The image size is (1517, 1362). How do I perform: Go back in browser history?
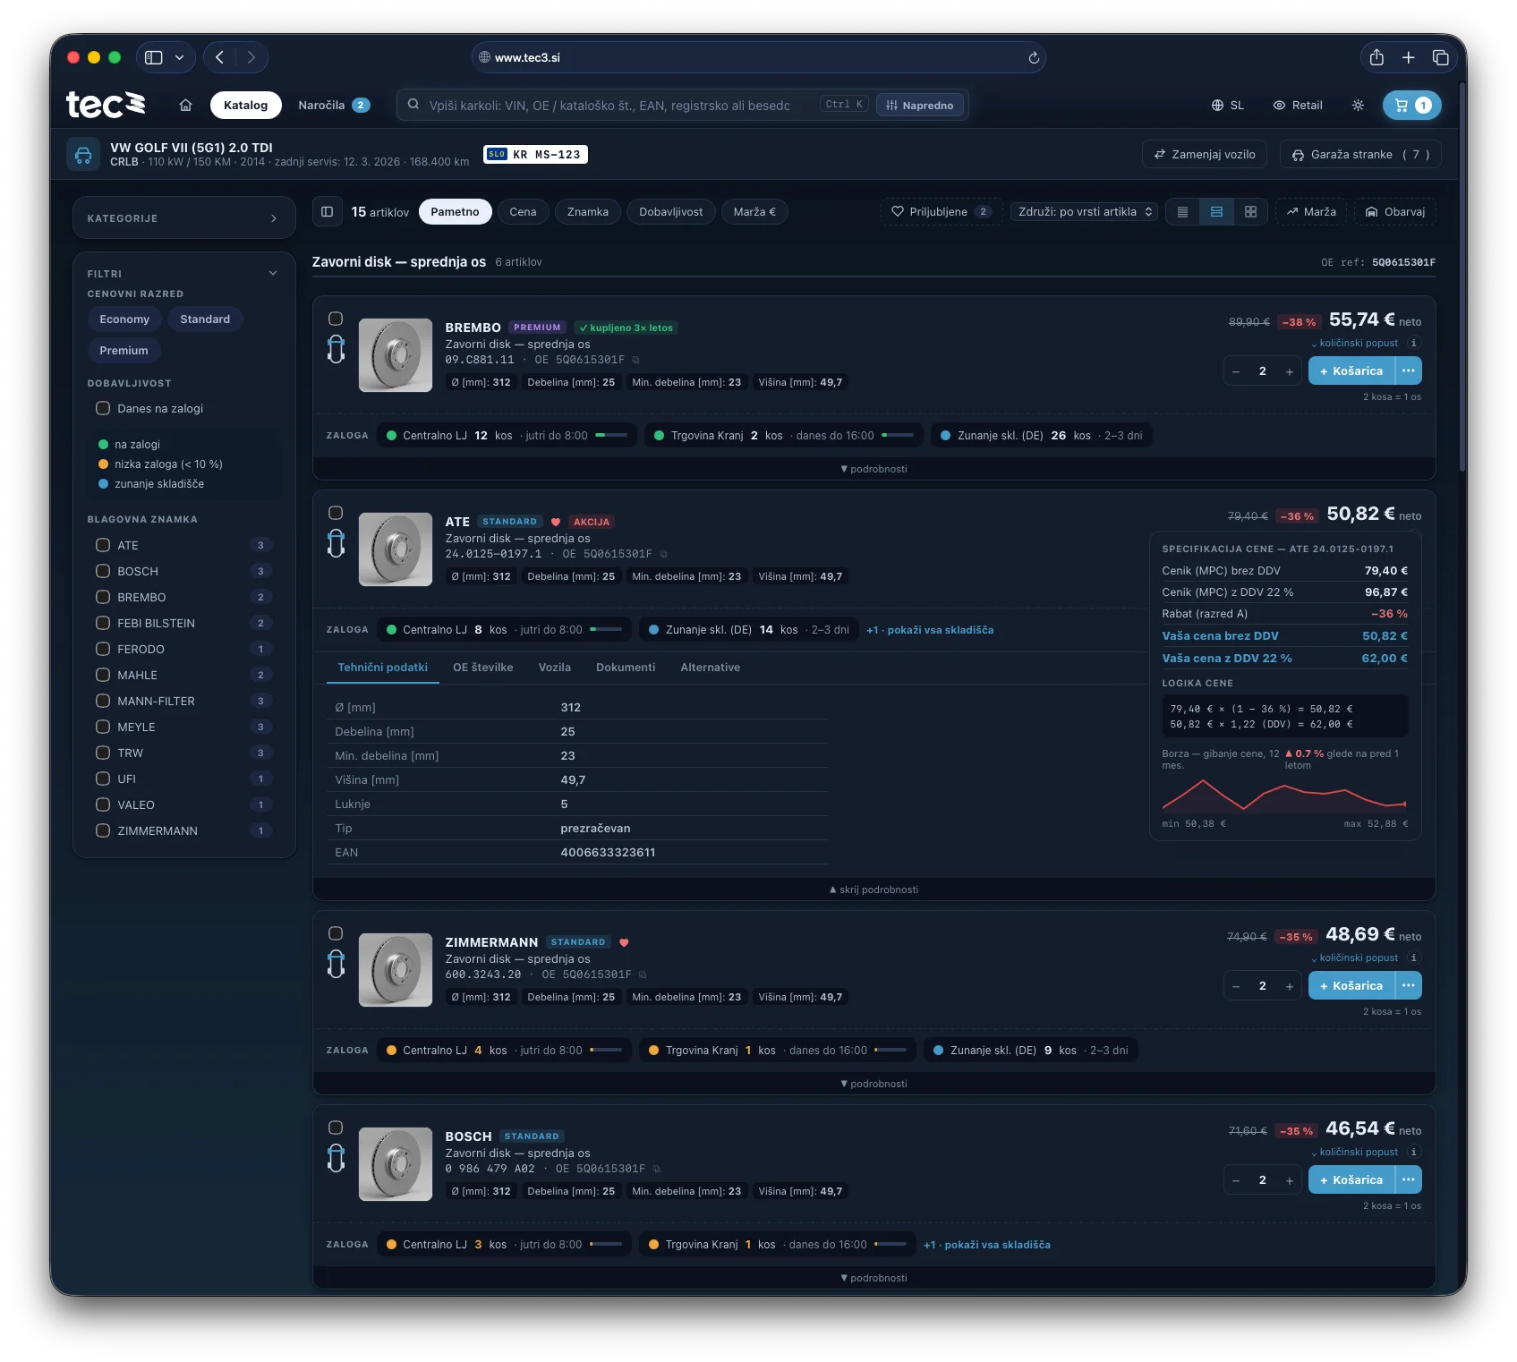(219, 57)
